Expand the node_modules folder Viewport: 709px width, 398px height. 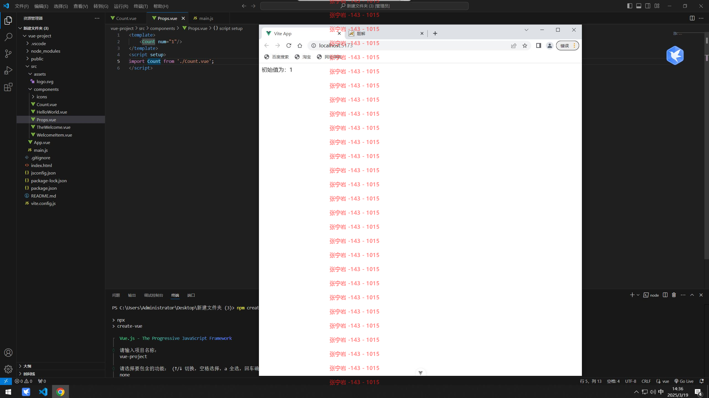pos(45,51)
